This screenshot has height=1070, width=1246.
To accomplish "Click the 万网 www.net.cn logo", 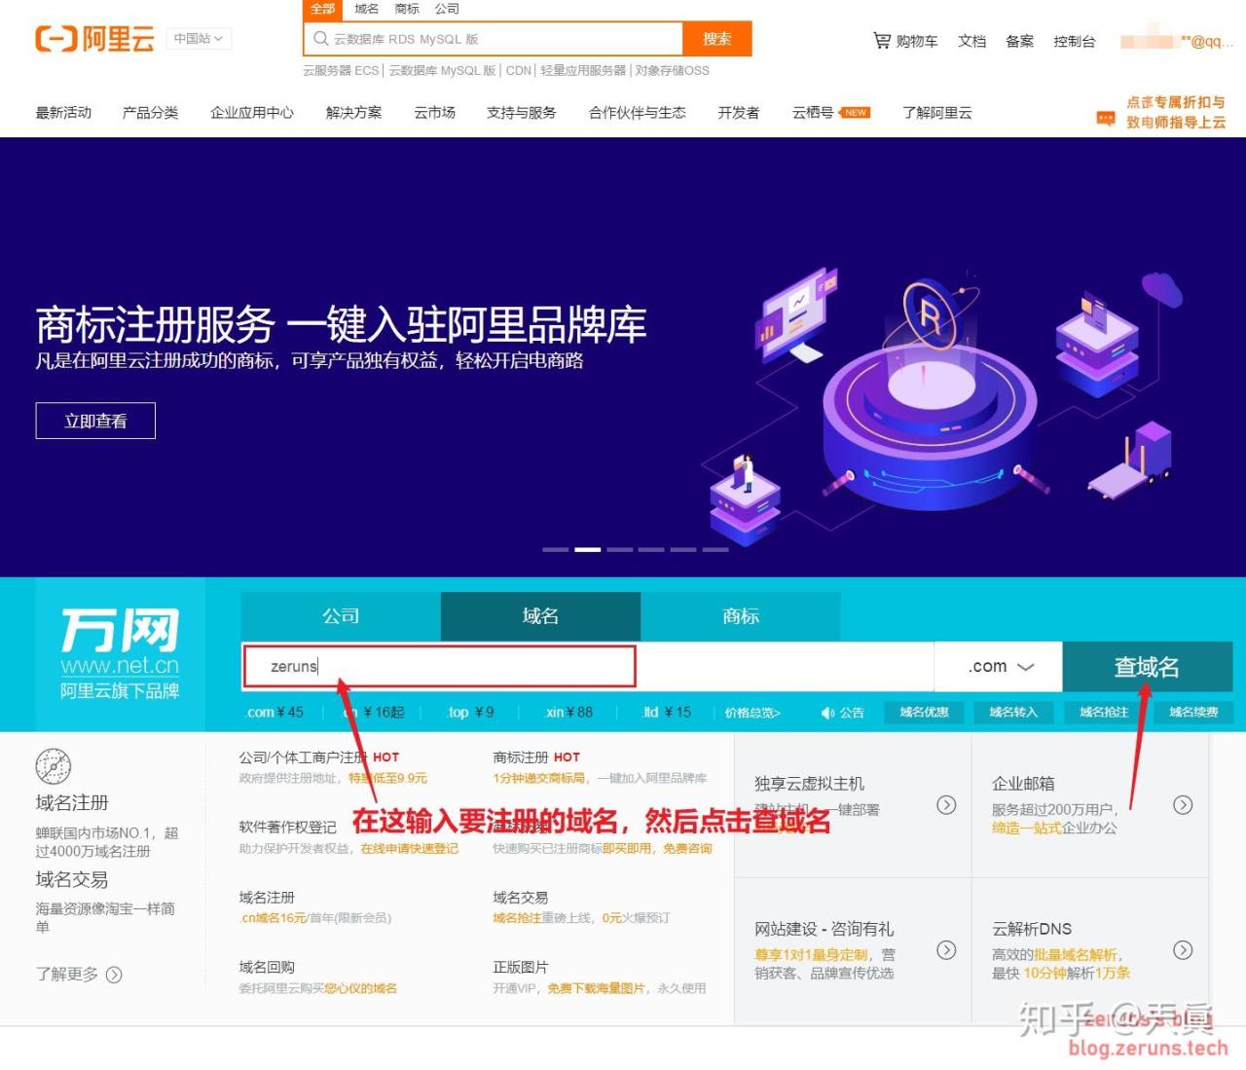I will [x=120, y=652].
